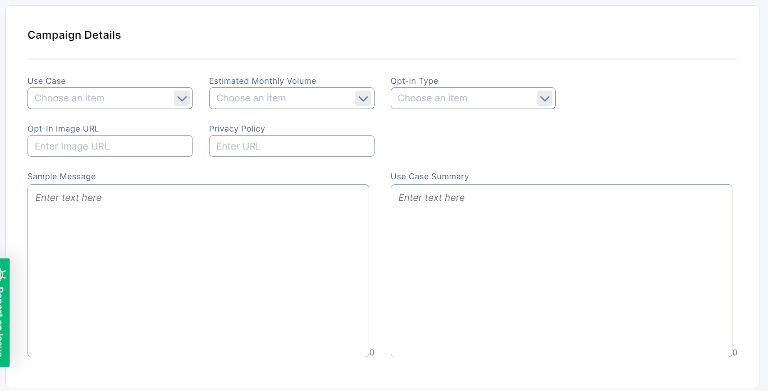Click into the Privacy Policy URL field

[292, 146]
